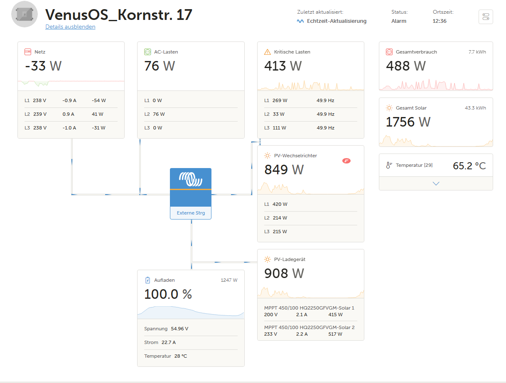506x383 pixels.
Task: Click the Details ausblenden link
Action: [70, 27]
